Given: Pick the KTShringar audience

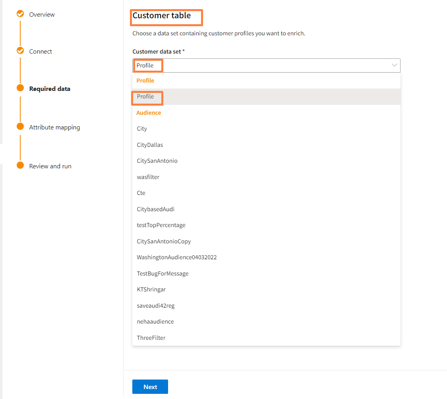Looking at the screenshot, I should tap(151, 289).
